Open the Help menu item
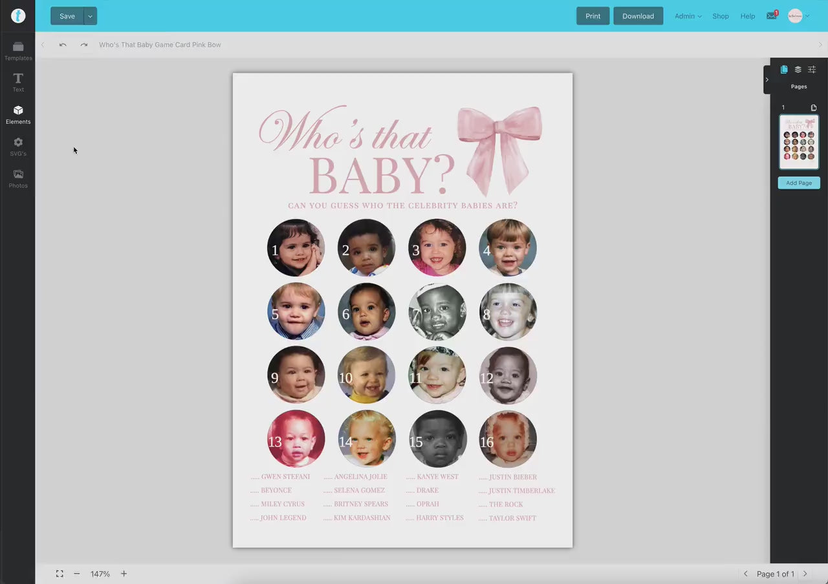This screenshot has width=828, height=584. (x=748, y=16)
